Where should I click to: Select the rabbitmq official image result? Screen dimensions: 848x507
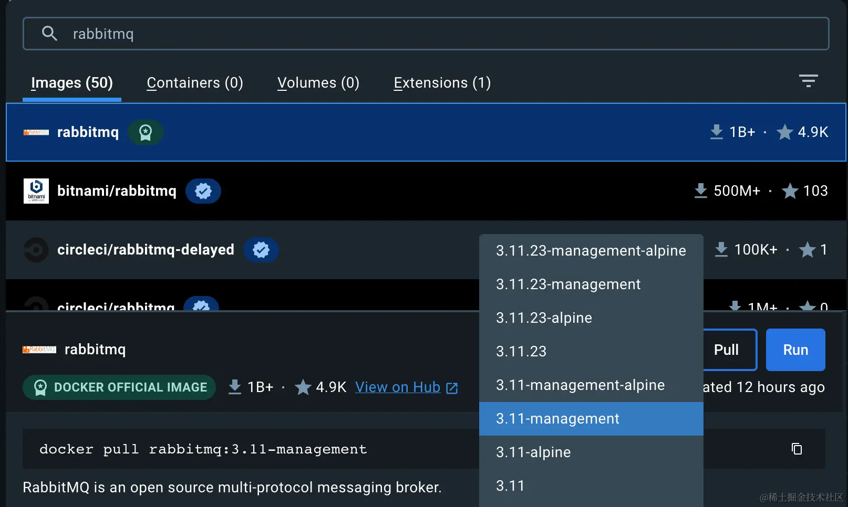coord(426,132)
